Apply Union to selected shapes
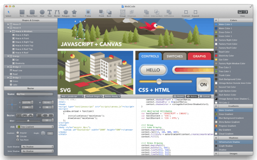The image size is (257, 160). [146, 13]
